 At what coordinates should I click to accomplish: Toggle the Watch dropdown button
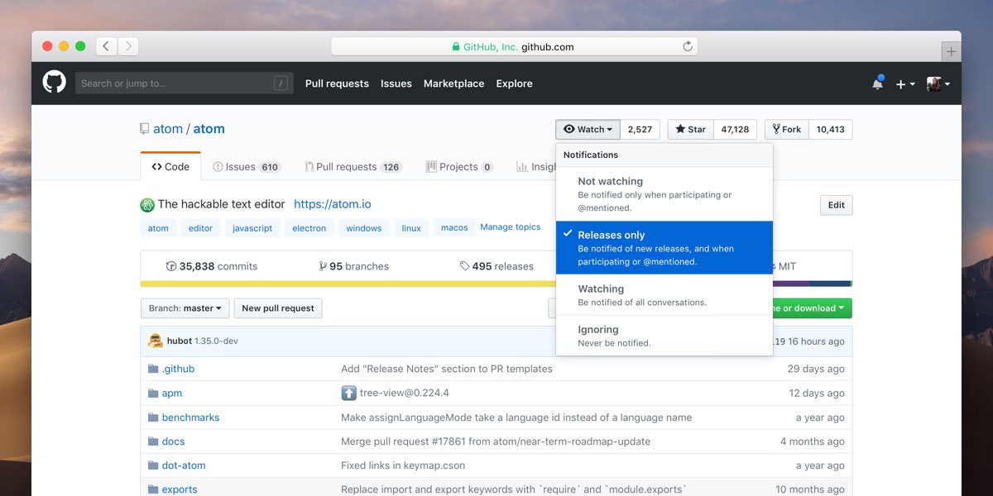(x=588, y=129)
